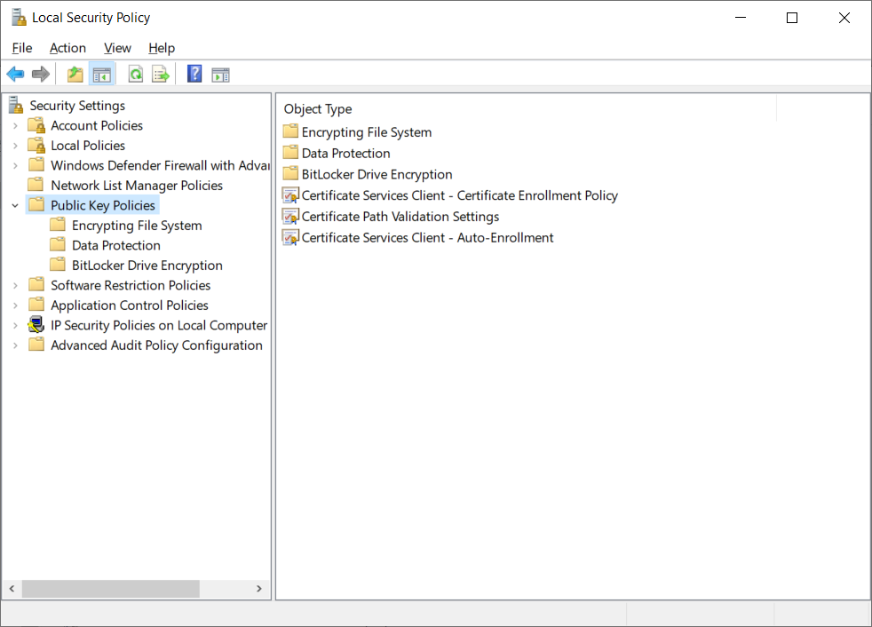Select Network List Manager Policies label in the tree
This screenshot has height=627, width=872.
click(x=137, y=186)
